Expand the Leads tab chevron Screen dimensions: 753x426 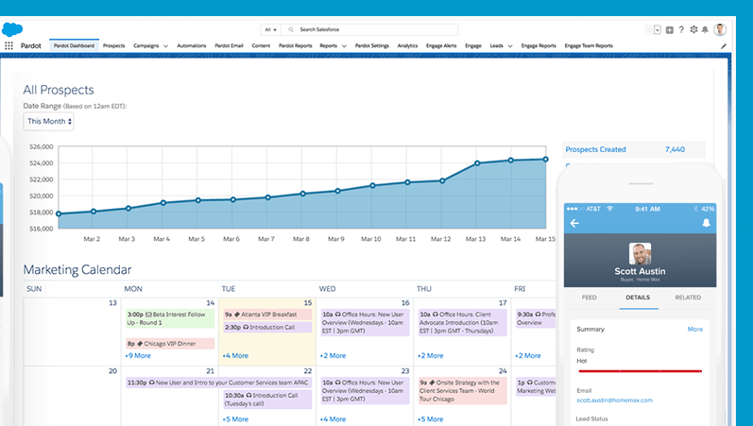510,46
